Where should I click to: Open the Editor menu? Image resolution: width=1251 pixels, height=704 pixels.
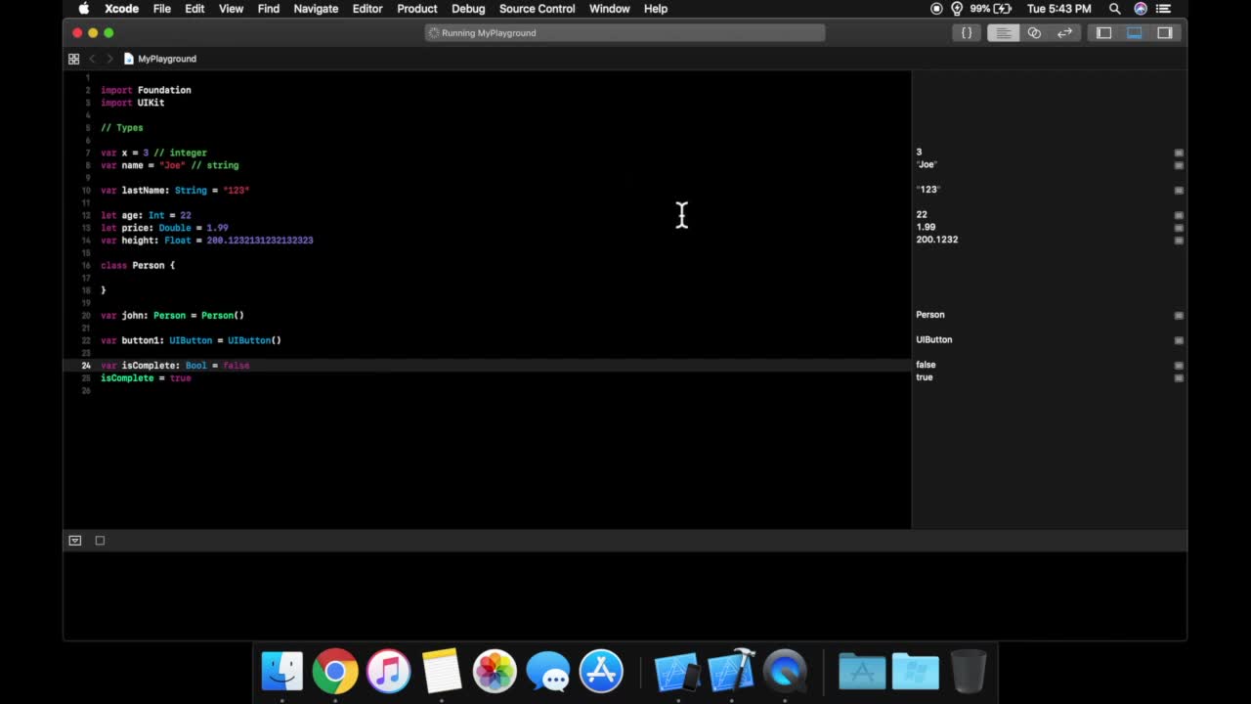coord(367,9)
